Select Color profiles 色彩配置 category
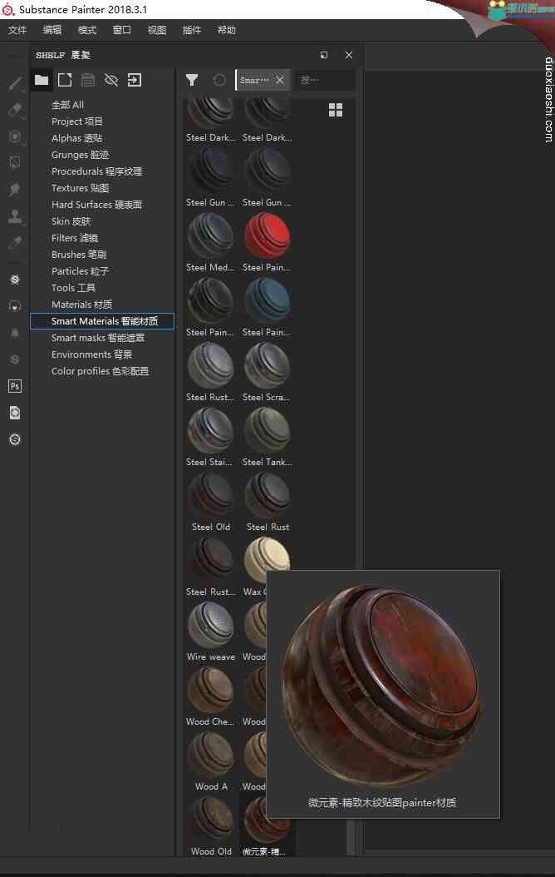 click(100, 371)
